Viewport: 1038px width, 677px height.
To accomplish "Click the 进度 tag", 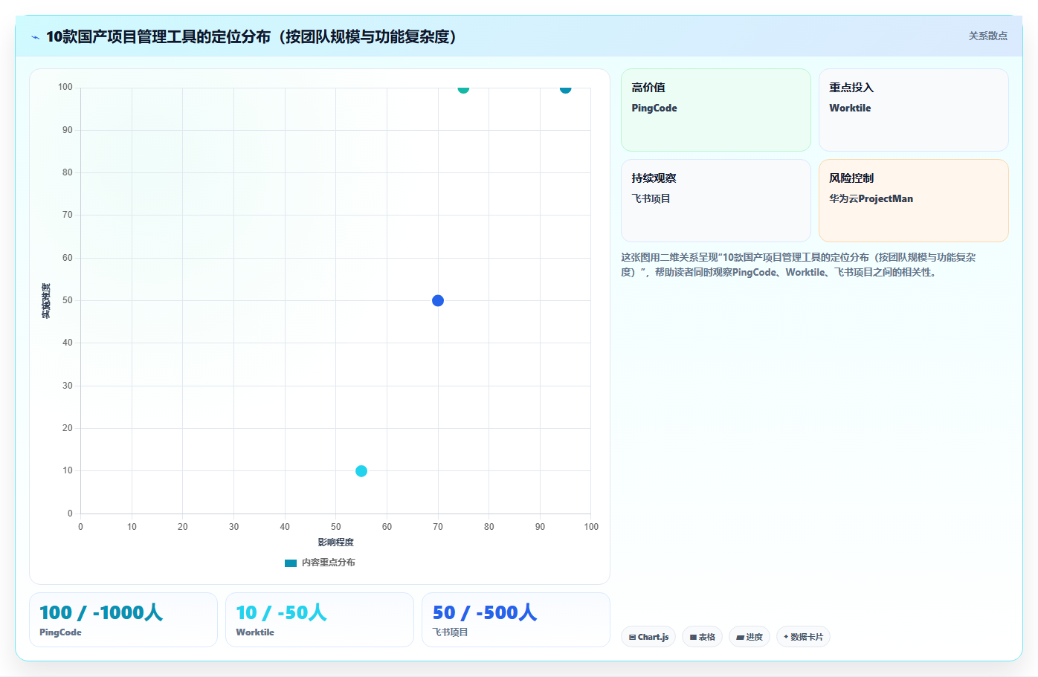I will (x=750, y=637).
